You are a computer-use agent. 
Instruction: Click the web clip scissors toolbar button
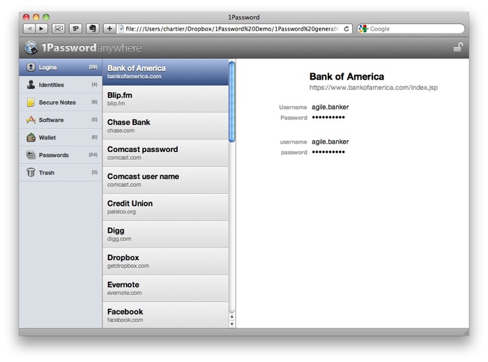[x=58, y=29]
